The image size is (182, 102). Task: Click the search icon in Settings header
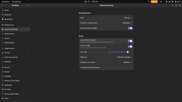click(2, 5)
